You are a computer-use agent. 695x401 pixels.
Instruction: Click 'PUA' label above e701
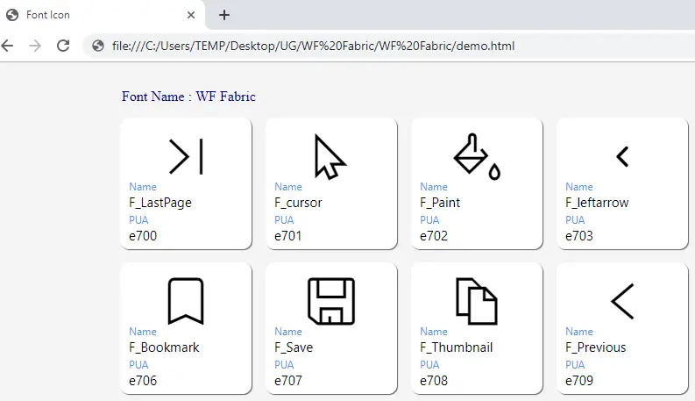pyautogui.click(x=284, y=220)
